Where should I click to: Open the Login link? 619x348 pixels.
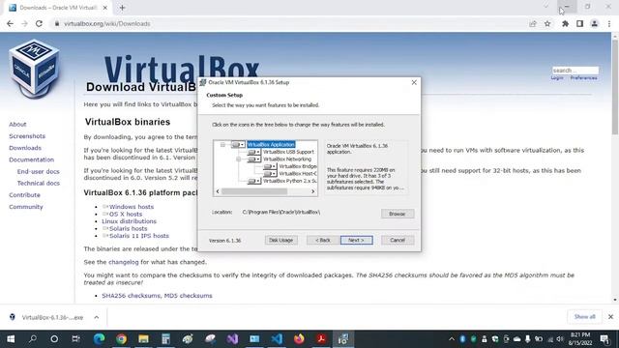557,78
